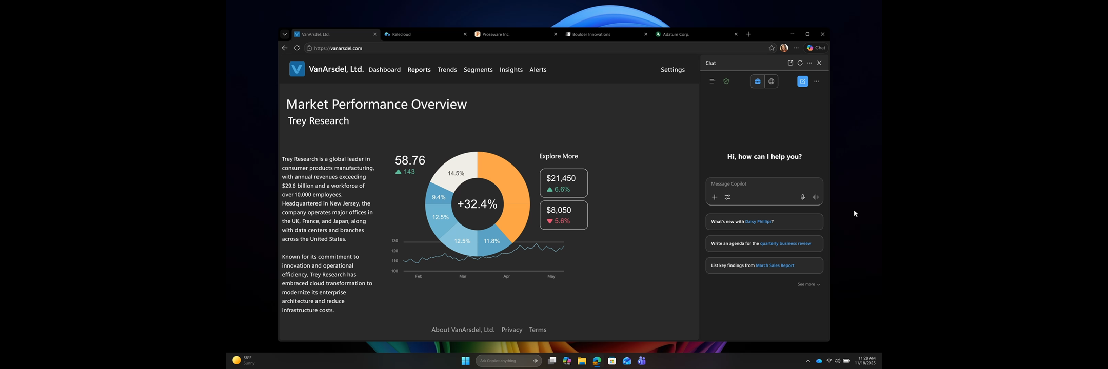Open the tab search dropdown

285,34
